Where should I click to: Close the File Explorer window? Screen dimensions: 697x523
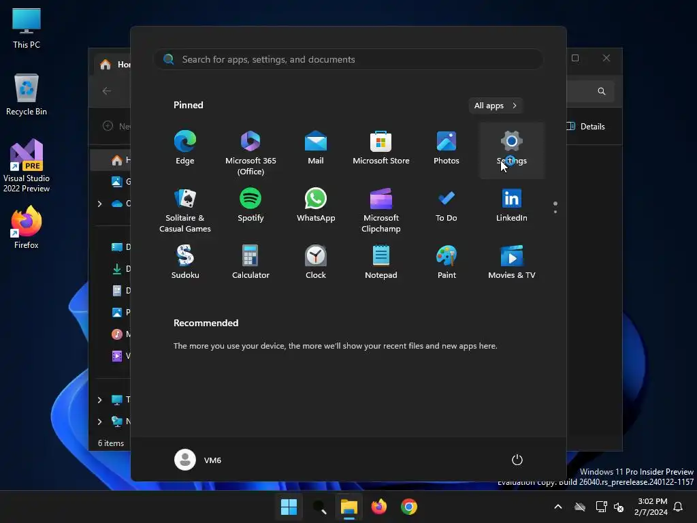pyautogui.click(x=606, y=58)
